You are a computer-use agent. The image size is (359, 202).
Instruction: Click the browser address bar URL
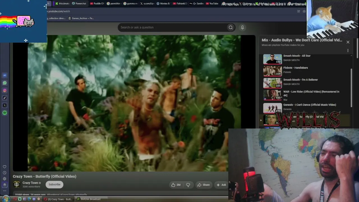(x=59, y=11)
